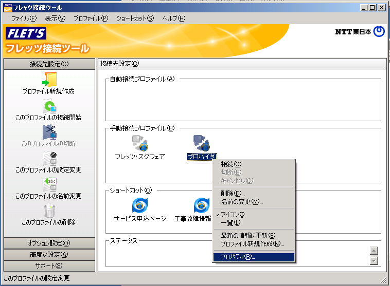Expand the オプション設定(O) sidebar section
This screenshot has width=390, height=286.
[x=49, y=243]
